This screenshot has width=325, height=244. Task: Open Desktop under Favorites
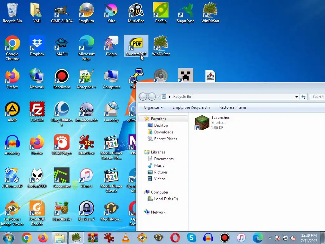click(x=161, y=125)
